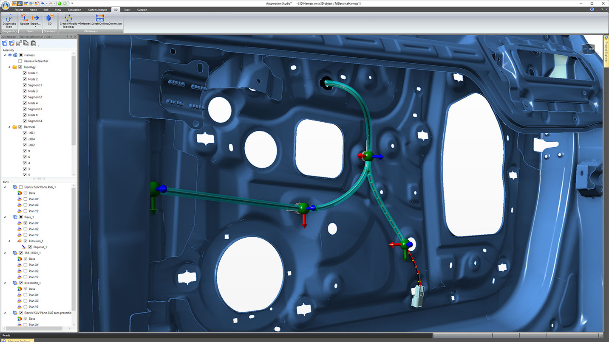609x342 pixels.
Task: Click the 3D Standards cube icon
Action: 49,20
